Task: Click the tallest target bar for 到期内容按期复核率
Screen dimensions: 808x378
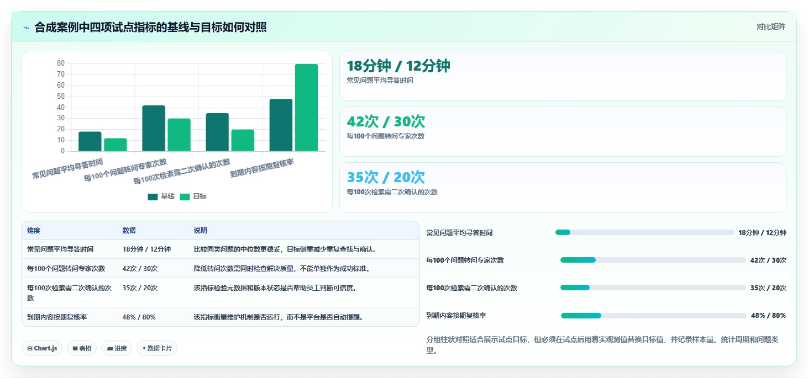Action: 306,108
